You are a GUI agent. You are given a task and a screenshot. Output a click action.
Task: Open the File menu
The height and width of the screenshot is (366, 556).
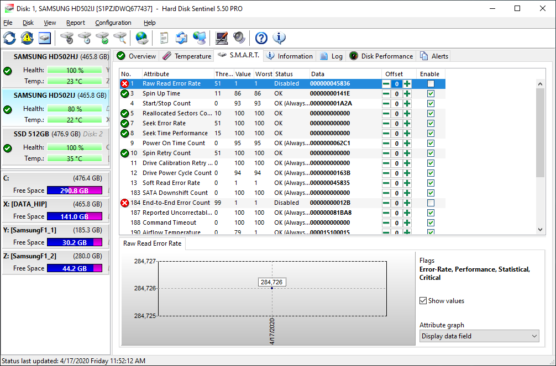point(8,23)
